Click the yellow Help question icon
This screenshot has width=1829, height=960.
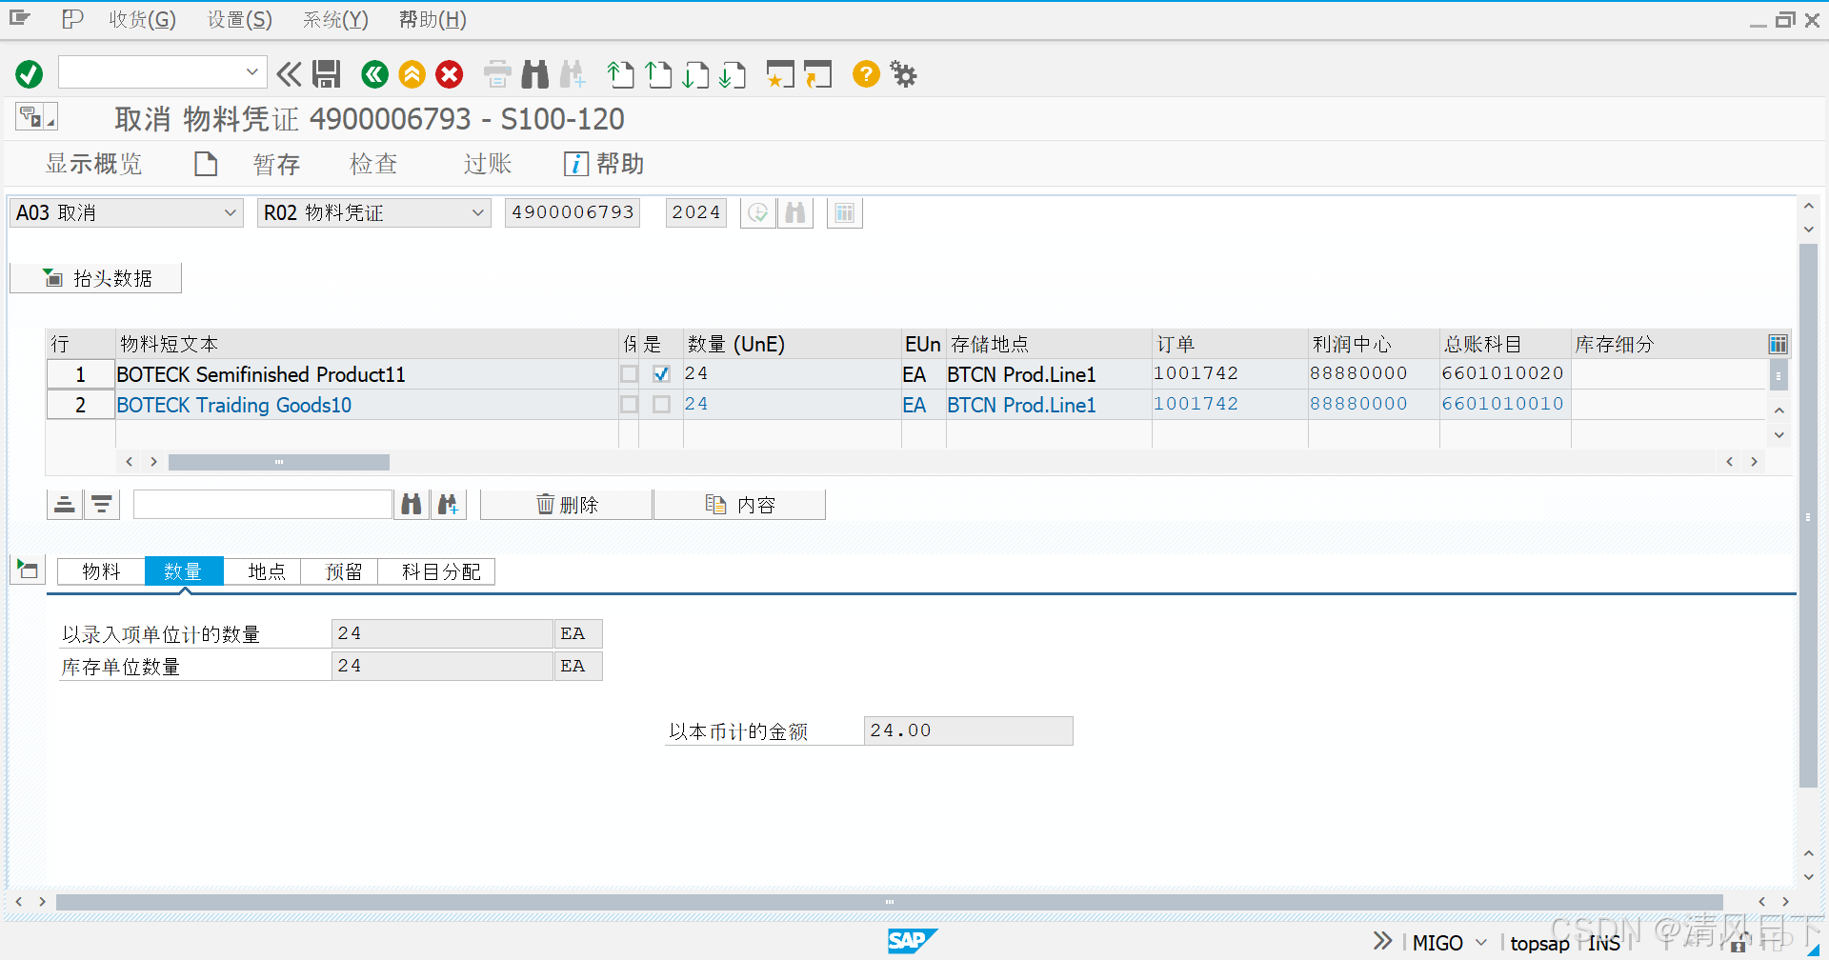click(866, 74)
